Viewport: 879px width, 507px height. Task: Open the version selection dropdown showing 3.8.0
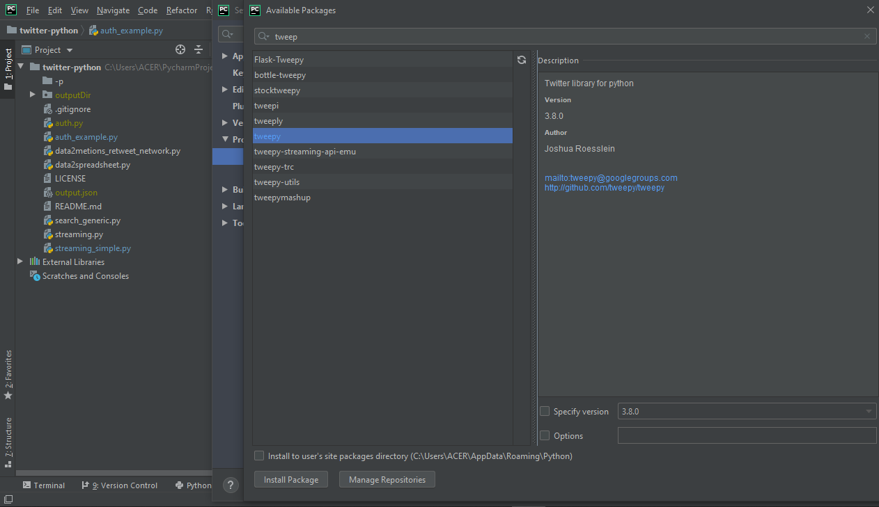click(868, 411)
